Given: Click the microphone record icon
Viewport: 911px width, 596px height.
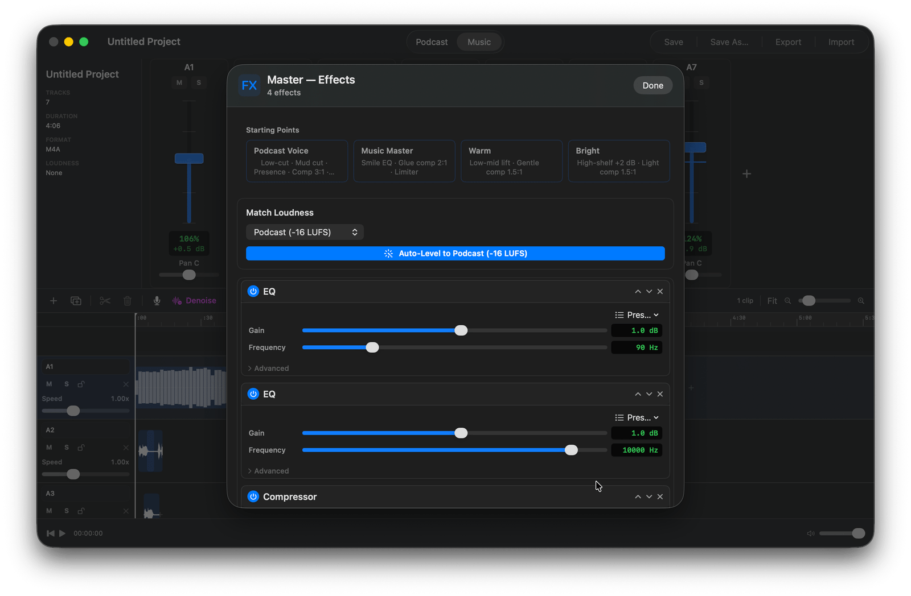Looking at the screenshot, I should coord(157,301).
